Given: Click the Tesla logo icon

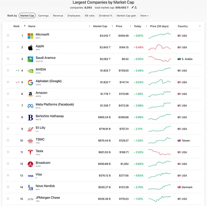Looking at the screenshot, I should (x=31, y=152).
